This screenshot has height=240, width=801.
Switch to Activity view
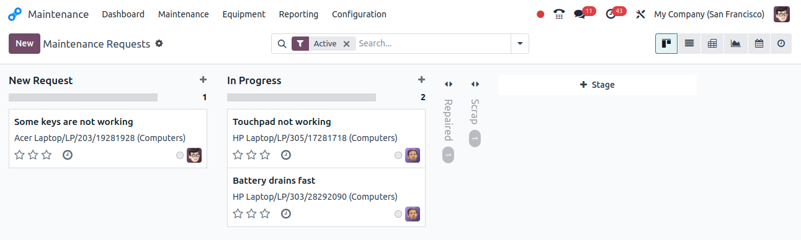(x=781, y=44)
